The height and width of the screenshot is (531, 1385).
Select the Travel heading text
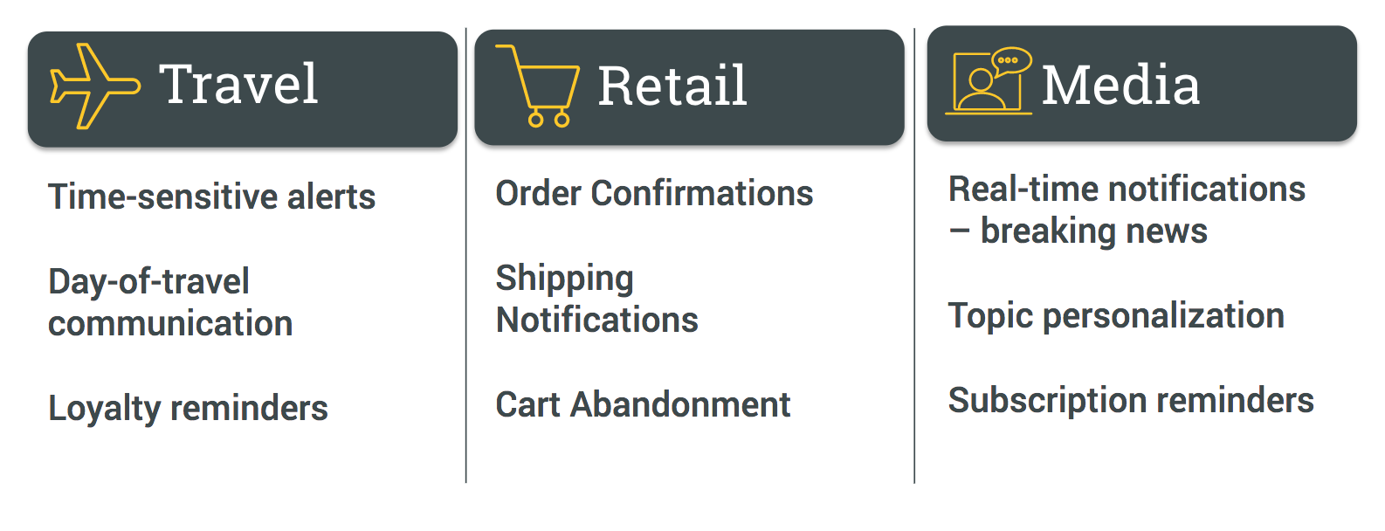click(x=238, y=85)
